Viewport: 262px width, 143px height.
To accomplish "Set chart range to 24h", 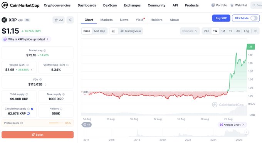I will [x=207, y=31].
